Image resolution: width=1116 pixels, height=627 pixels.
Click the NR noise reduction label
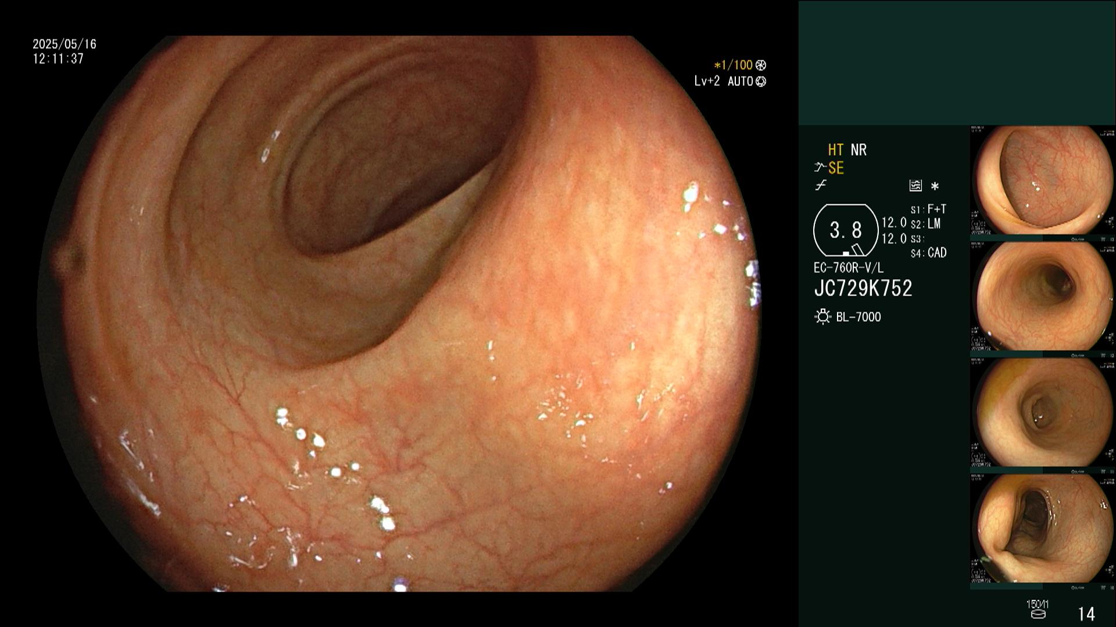859,150
